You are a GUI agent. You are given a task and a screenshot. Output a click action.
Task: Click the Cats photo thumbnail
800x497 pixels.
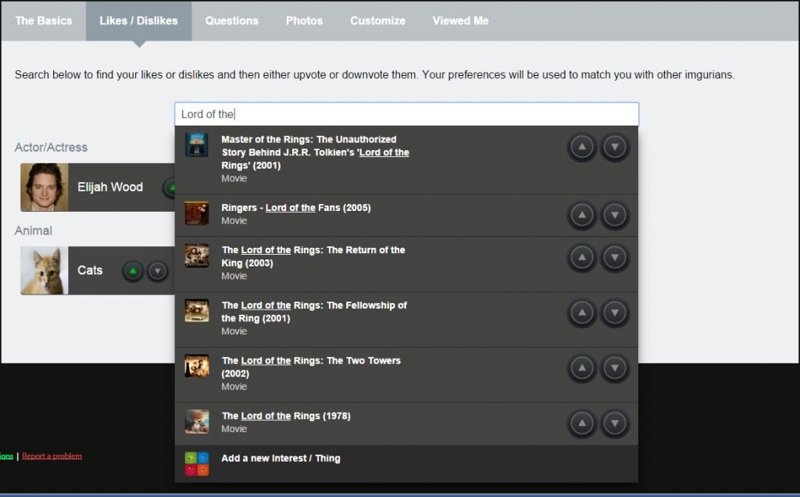(x=45, y=270)
